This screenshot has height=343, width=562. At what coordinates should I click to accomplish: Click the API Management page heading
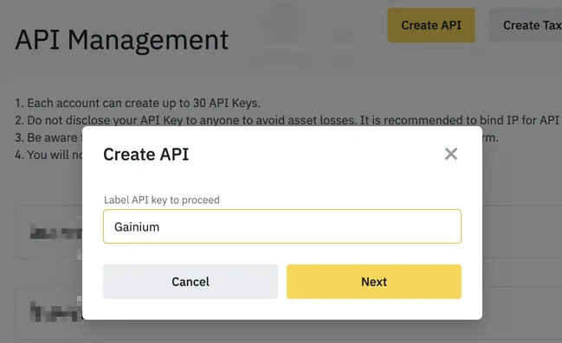121,40
